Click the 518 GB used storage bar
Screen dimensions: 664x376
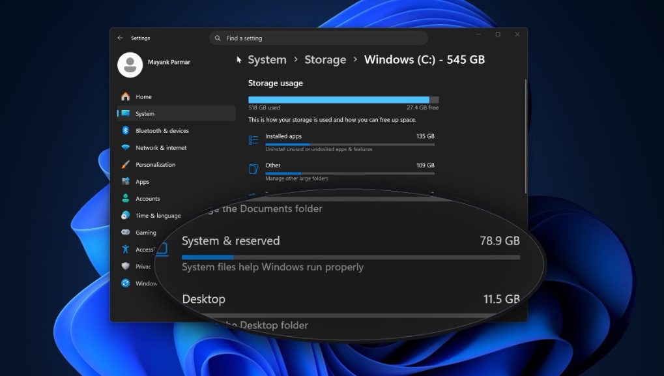(x=343, y=100)
